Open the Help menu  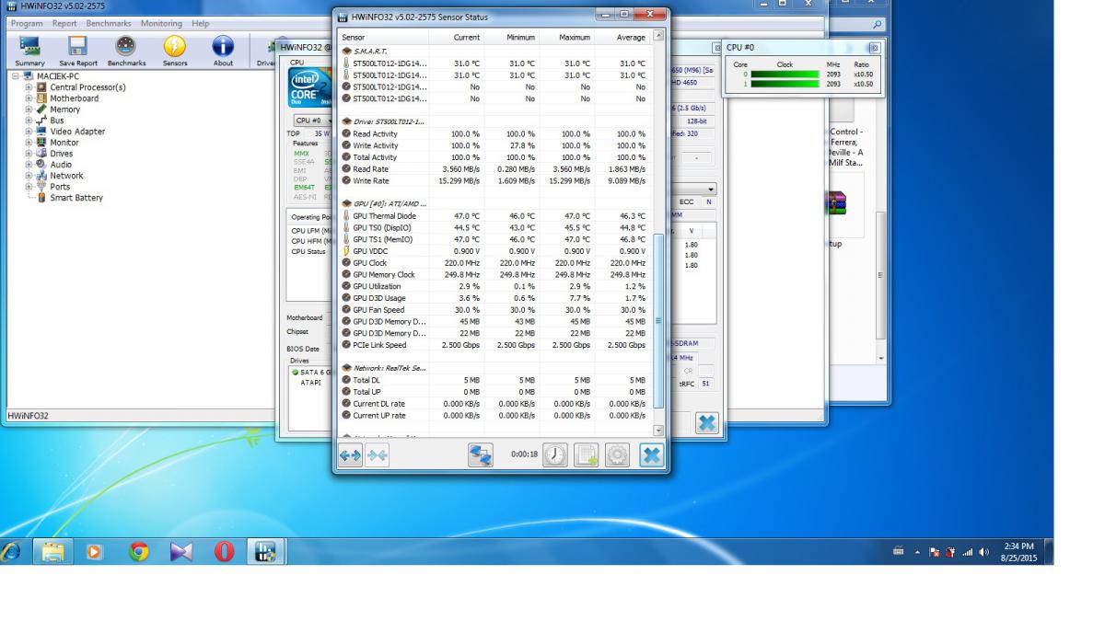point(200,23)
